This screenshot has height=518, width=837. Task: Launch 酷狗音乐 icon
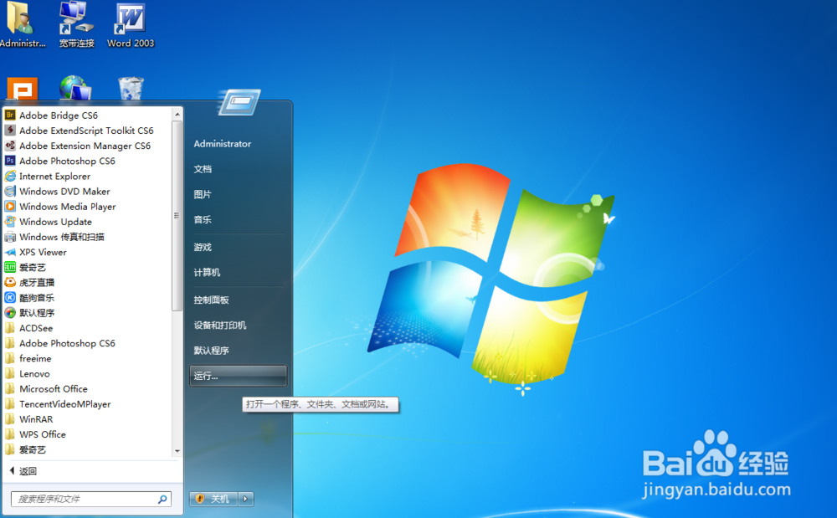(x=10, y=298)
